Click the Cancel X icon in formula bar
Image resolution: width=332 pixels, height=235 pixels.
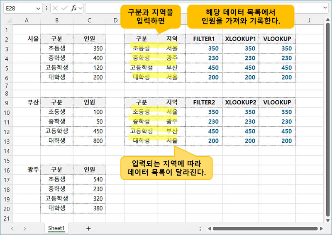pos(56,8)
